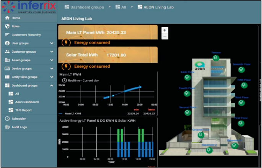
Task: Expand the Device groups chevron
Action: coord(52,69)
